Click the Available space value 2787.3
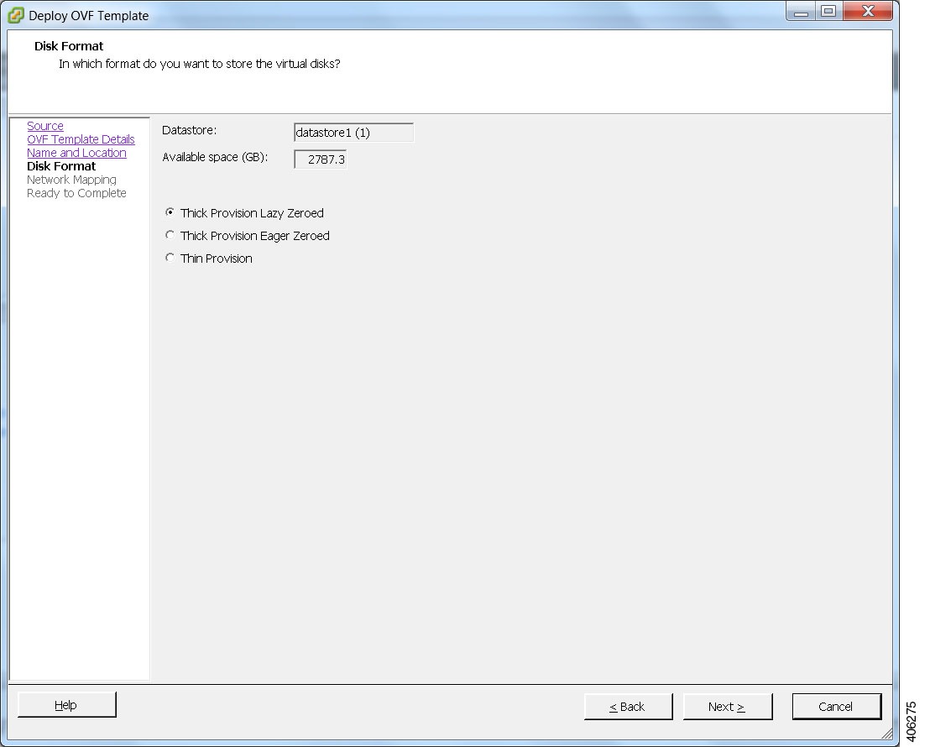The image size is (930, 747). (321, 159)
